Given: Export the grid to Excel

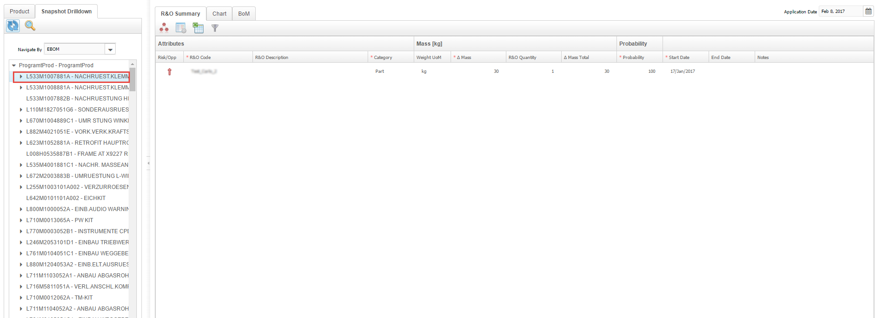Looking at the screenshot, I should (x=198, y=28).
